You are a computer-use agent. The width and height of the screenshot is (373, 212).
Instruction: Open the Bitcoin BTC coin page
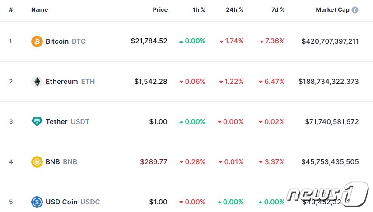[x=65, y=41]
